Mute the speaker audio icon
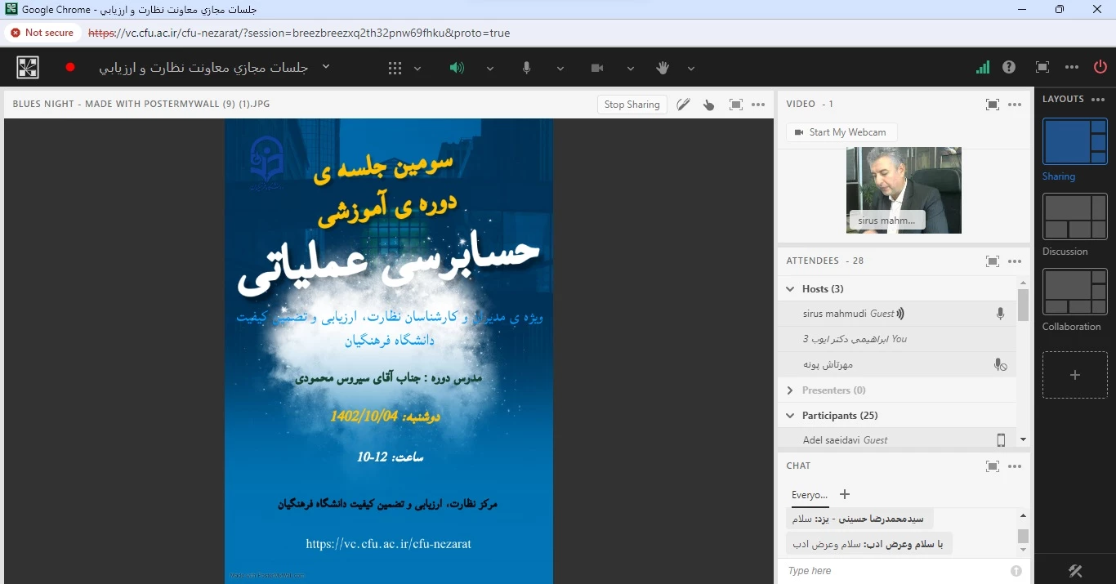 point(457,68)
